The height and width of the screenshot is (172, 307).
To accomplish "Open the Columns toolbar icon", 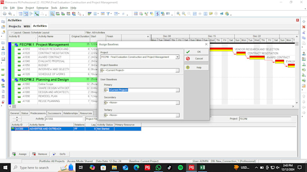I will (x=95, y=14).
